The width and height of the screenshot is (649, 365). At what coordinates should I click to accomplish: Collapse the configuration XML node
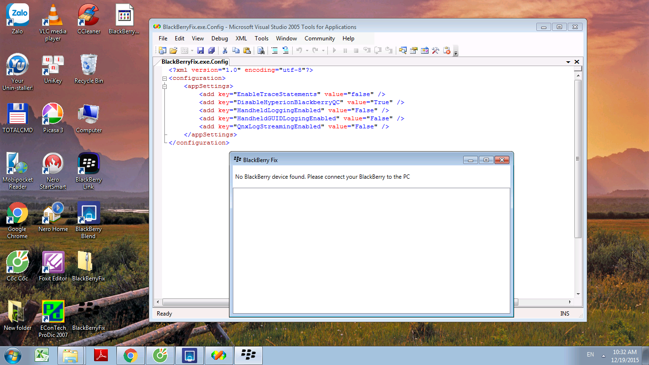pos(165,78)
